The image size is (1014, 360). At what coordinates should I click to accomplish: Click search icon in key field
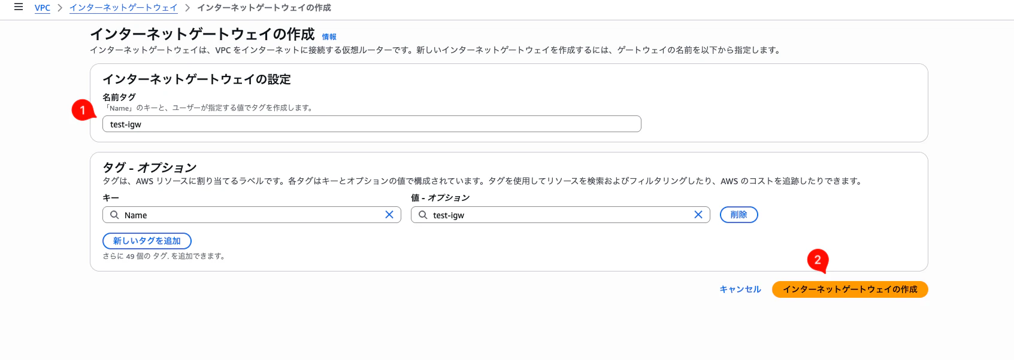tap(114, 215)
